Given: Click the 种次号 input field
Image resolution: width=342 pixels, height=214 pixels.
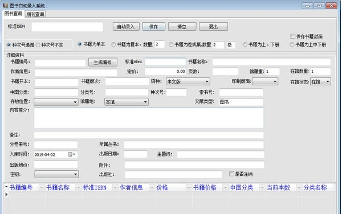Looking at the screenshot, I should [177, 92].
